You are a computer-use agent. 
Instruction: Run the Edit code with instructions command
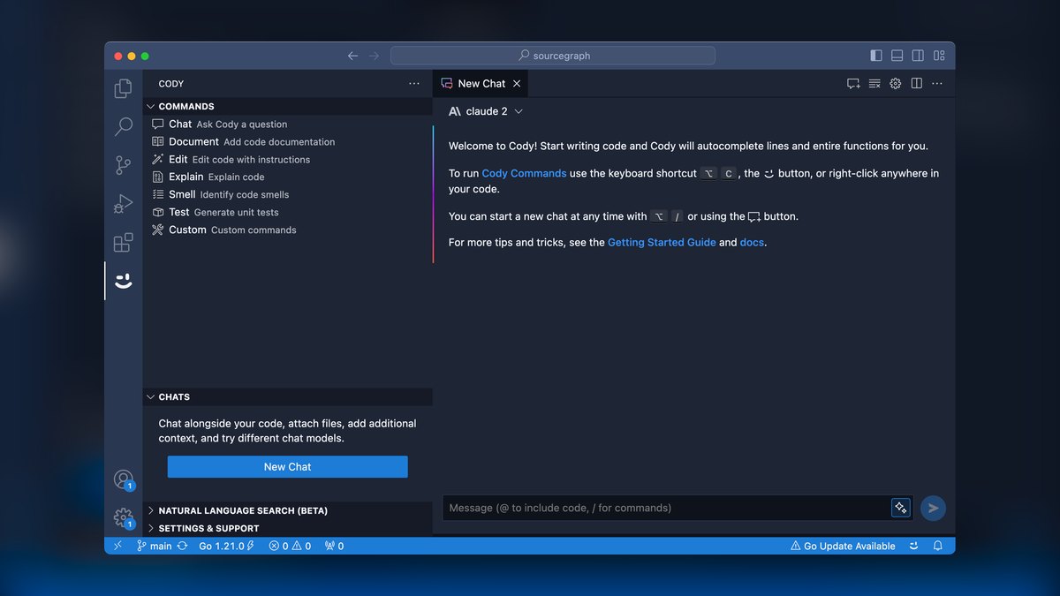click(x=288, y=159)
